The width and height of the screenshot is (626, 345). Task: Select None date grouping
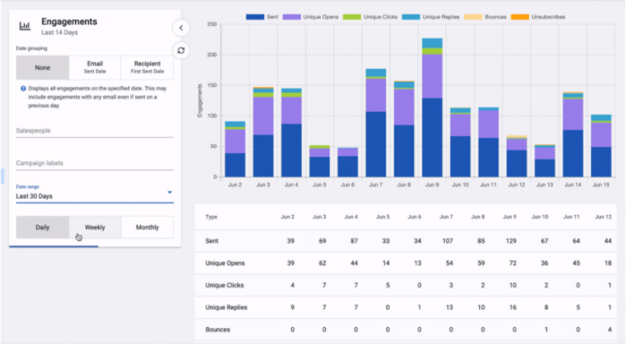pos(42,68)
